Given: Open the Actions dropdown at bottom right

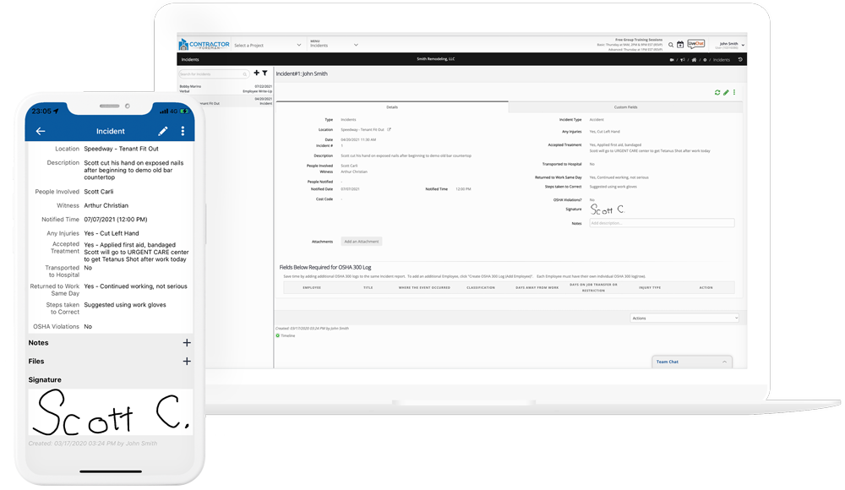Looking at the screenshot, I should tap(684, 318).
